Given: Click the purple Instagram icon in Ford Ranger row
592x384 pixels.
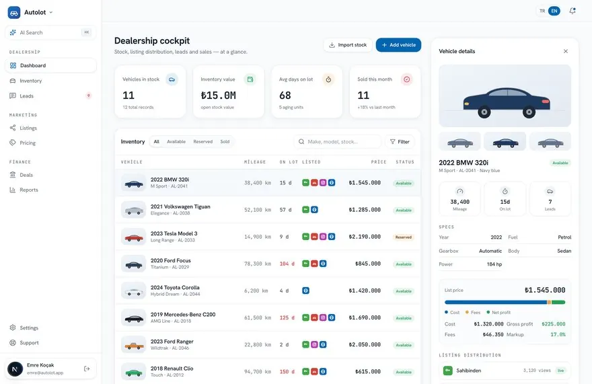Looking at the screenshot, I should click(314, 345).
